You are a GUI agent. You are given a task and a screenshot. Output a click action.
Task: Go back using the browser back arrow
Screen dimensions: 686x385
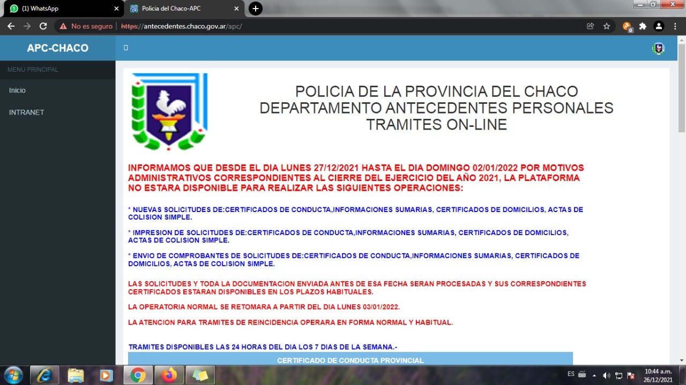[11, 26]
